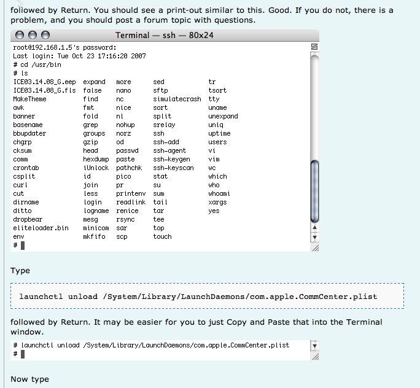Click 'crontab' in the listing
Viewport: 420px width, 388px height.
click(x=26, y=168)
